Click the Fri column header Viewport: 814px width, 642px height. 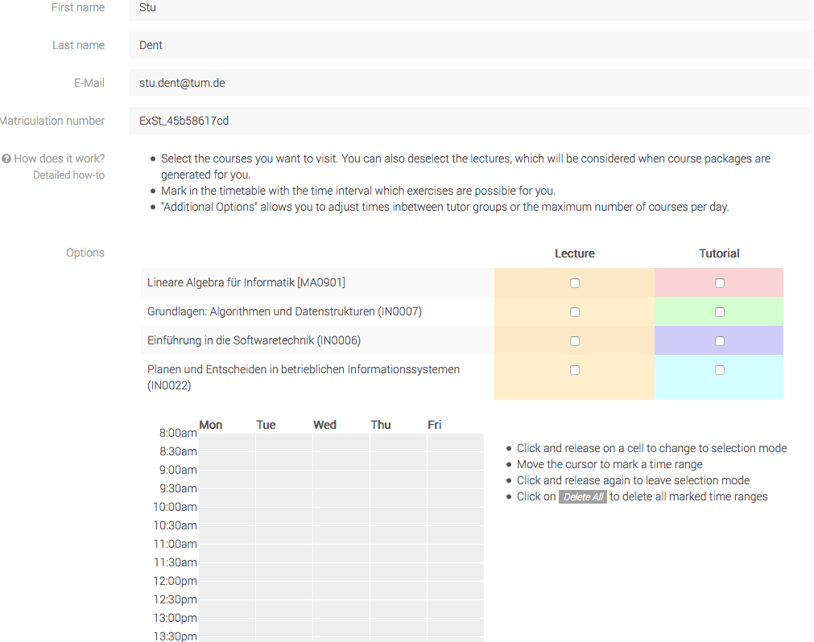pyautogui.click(x=435, y=425)
